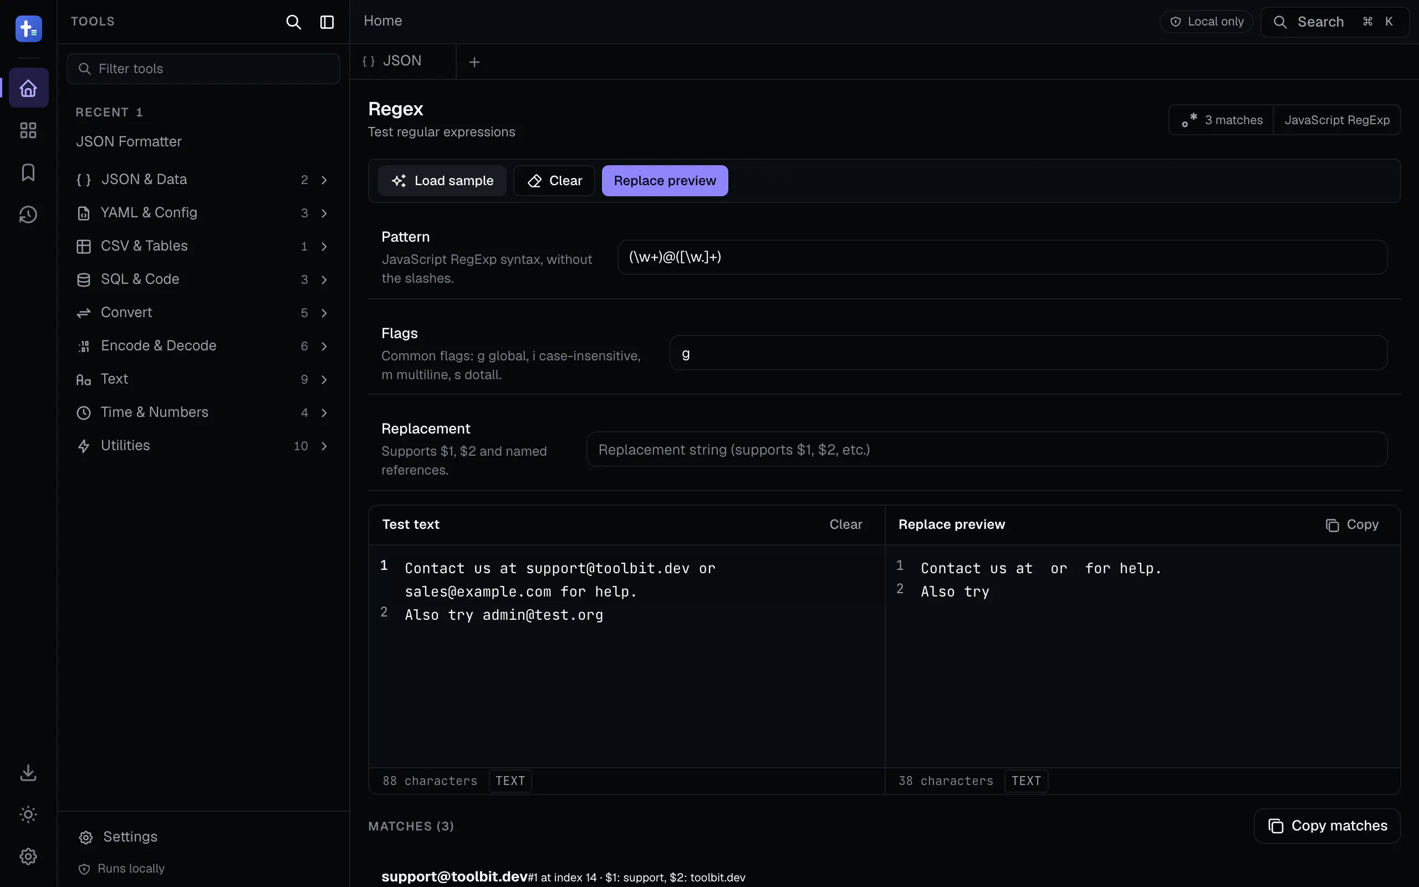This screenshot has width=1419, height=887.
Task: Expand the Encode & Decode category
Action: tap(203, 346)
